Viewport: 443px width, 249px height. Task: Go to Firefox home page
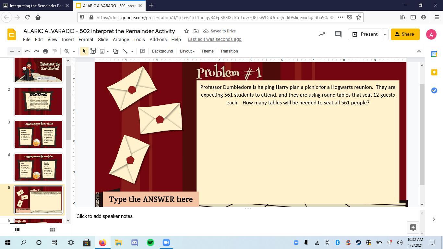tap(38, 17)
